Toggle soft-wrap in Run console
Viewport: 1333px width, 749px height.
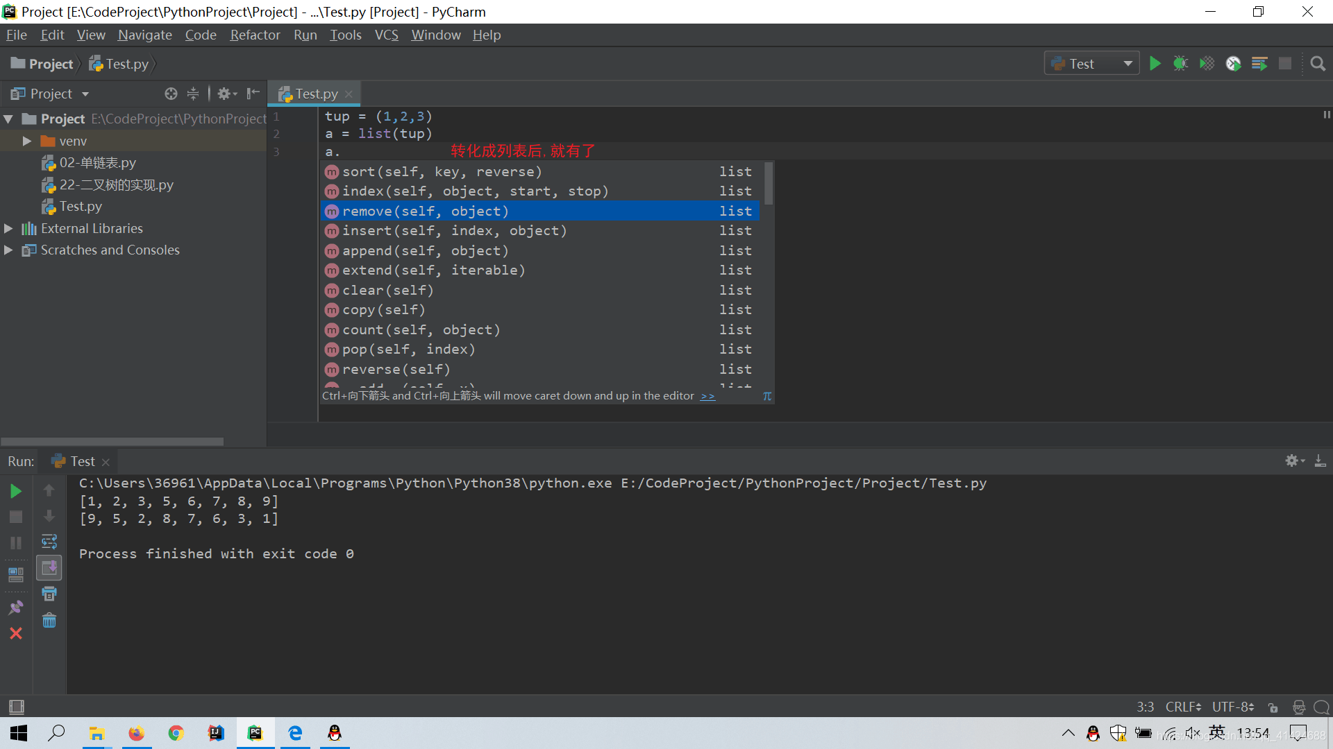pos(49,542)
